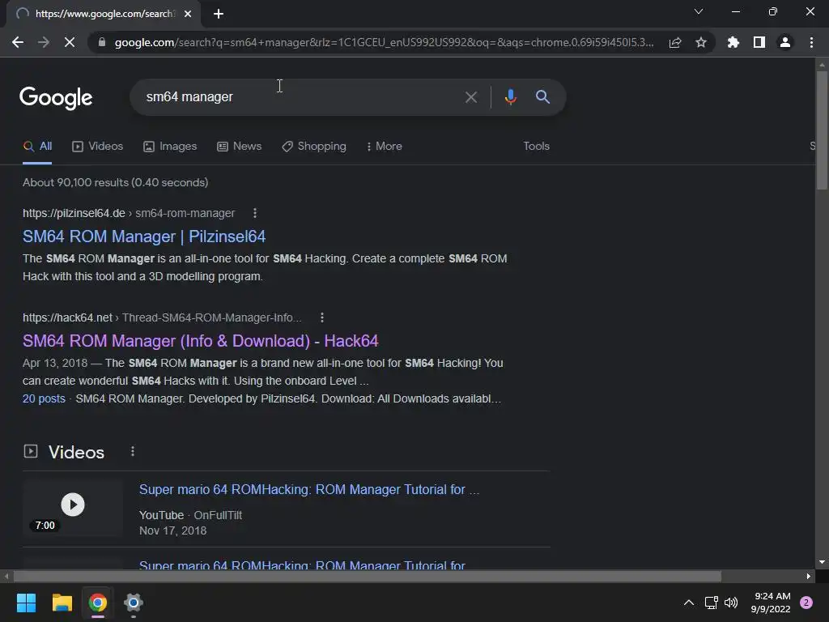
Task: Share this page via share icon
Action: [675, 42]
